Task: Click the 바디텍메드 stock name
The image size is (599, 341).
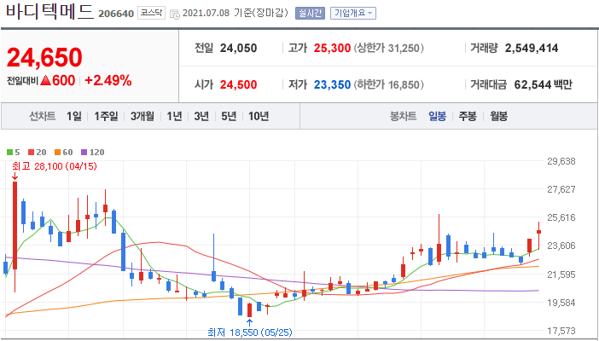Action: pos(49,11)
